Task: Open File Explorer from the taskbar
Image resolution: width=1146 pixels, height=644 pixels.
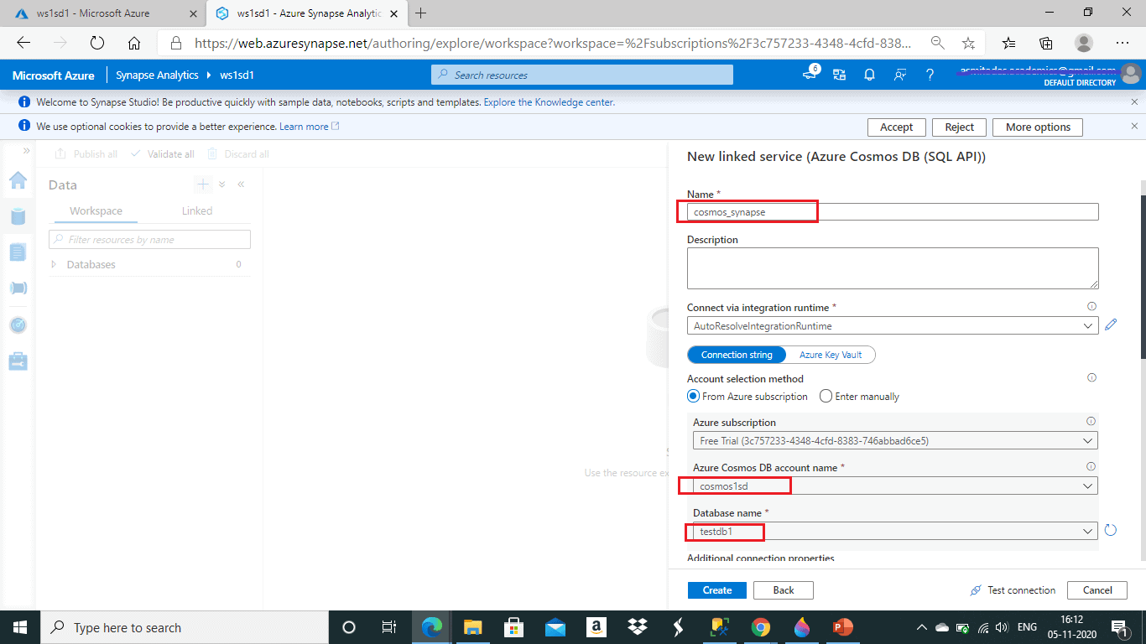Action: (x=473, y=627)
